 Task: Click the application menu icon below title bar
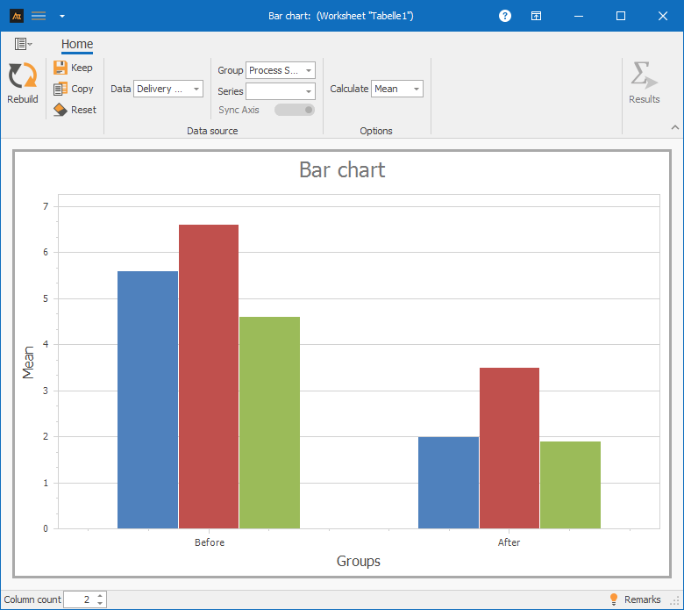point(22,44)
